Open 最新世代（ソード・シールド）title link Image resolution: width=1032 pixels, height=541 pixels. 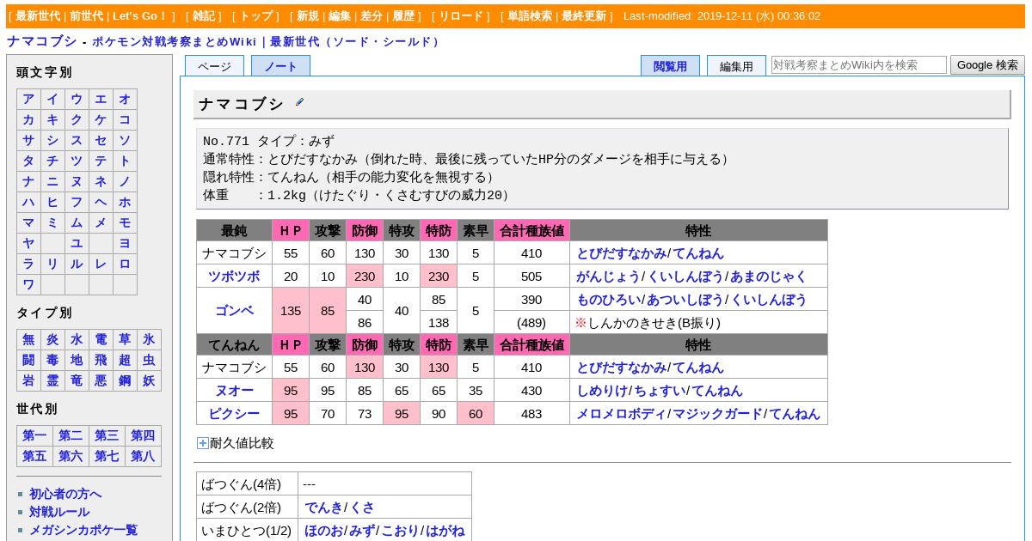click(x=356, y=41)
